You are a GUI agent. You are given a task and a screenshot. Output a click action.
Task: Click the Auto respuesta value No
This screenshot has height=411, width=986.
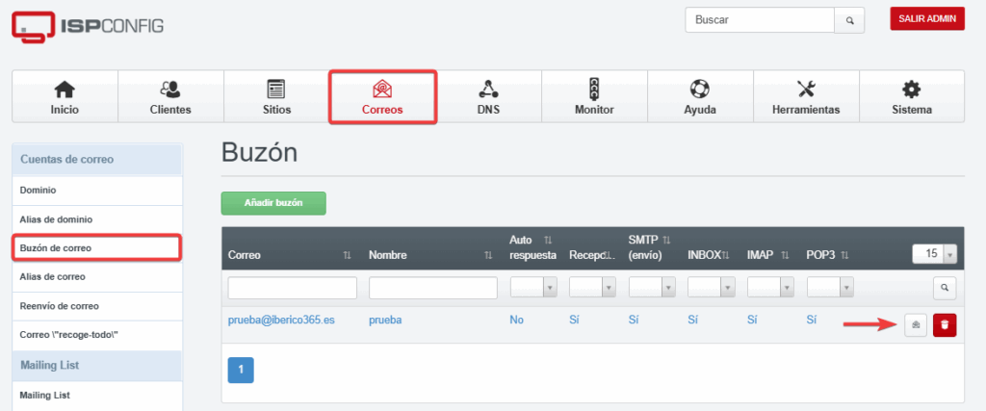coord(517,320)
